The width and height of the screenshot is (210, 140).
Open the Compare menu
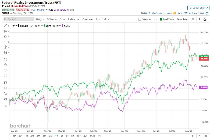coord(87,19)
